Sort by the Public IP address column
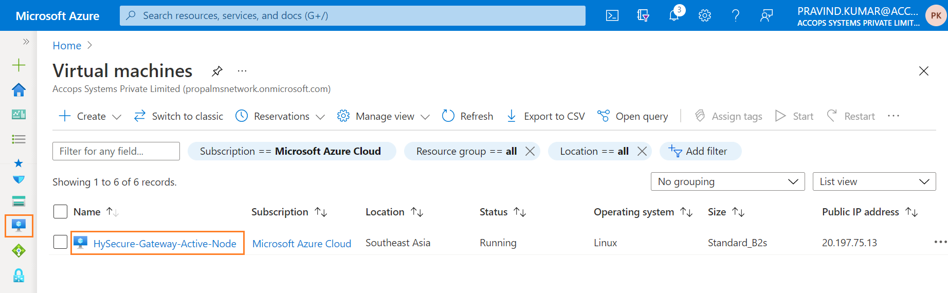 click(870, 212)
